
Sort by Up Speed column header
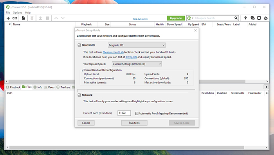(193, 25)
